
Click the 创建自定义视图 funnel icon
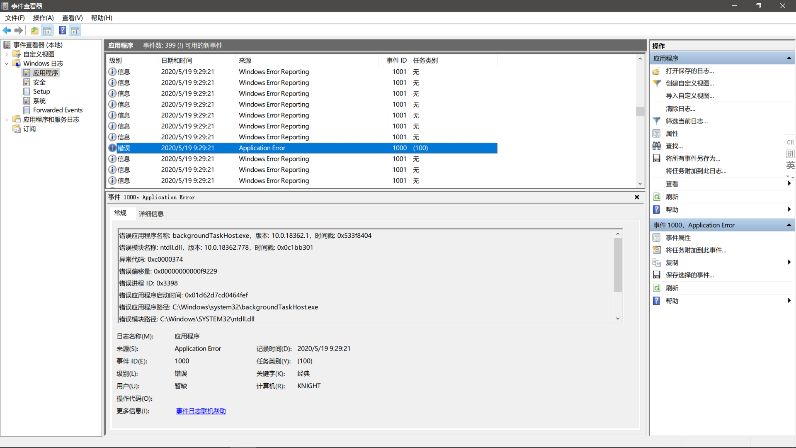click(x=657, y=83)
